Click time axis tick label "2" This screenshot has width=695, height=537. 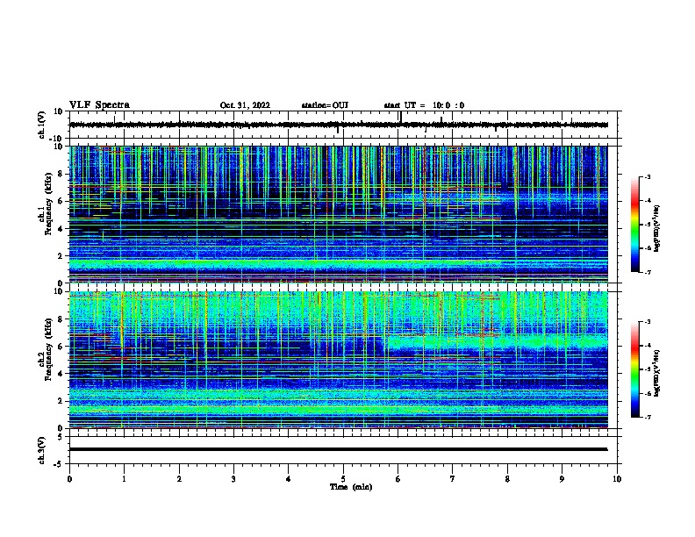(x=179, y=479)
